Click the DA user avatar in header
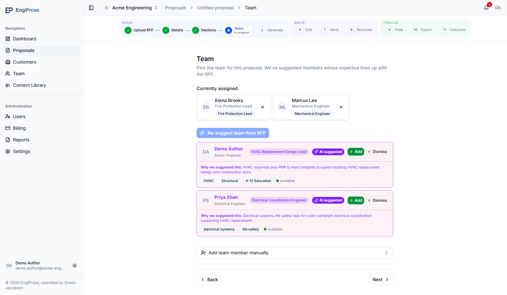The image size is (507, 295). 498,8
